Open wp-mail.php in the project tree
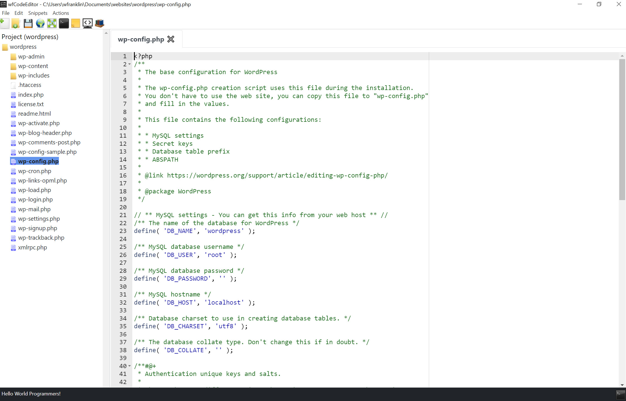This screenshot has width=626, height=401. [34, 209]
